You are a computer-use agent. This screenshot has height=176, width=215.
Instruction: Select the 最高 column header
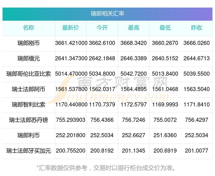click(134, 28)
